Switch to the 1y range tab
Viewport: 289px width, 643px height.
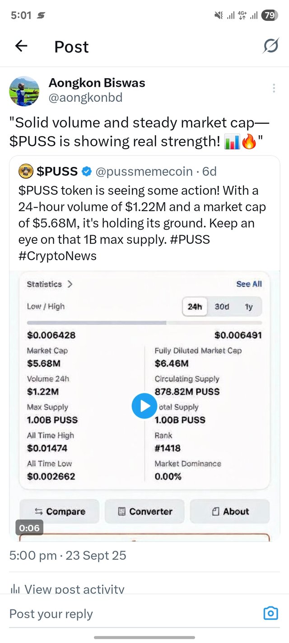(x=248, y=307)
